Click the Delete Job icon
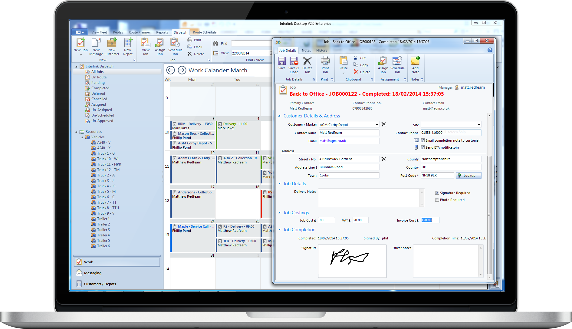572x329 pixels. (x=307, y=62)
